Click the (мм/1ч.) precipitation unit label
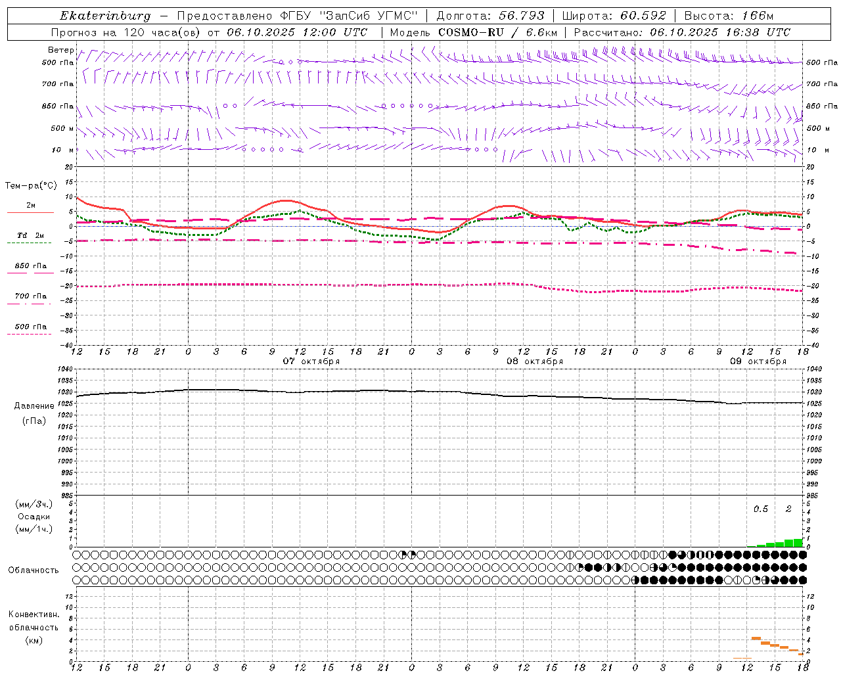The image size is (841, 673). tap(34, 529)
